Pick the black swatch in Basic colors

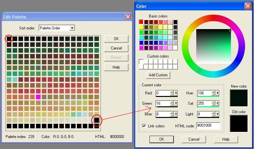coord(175,22)
